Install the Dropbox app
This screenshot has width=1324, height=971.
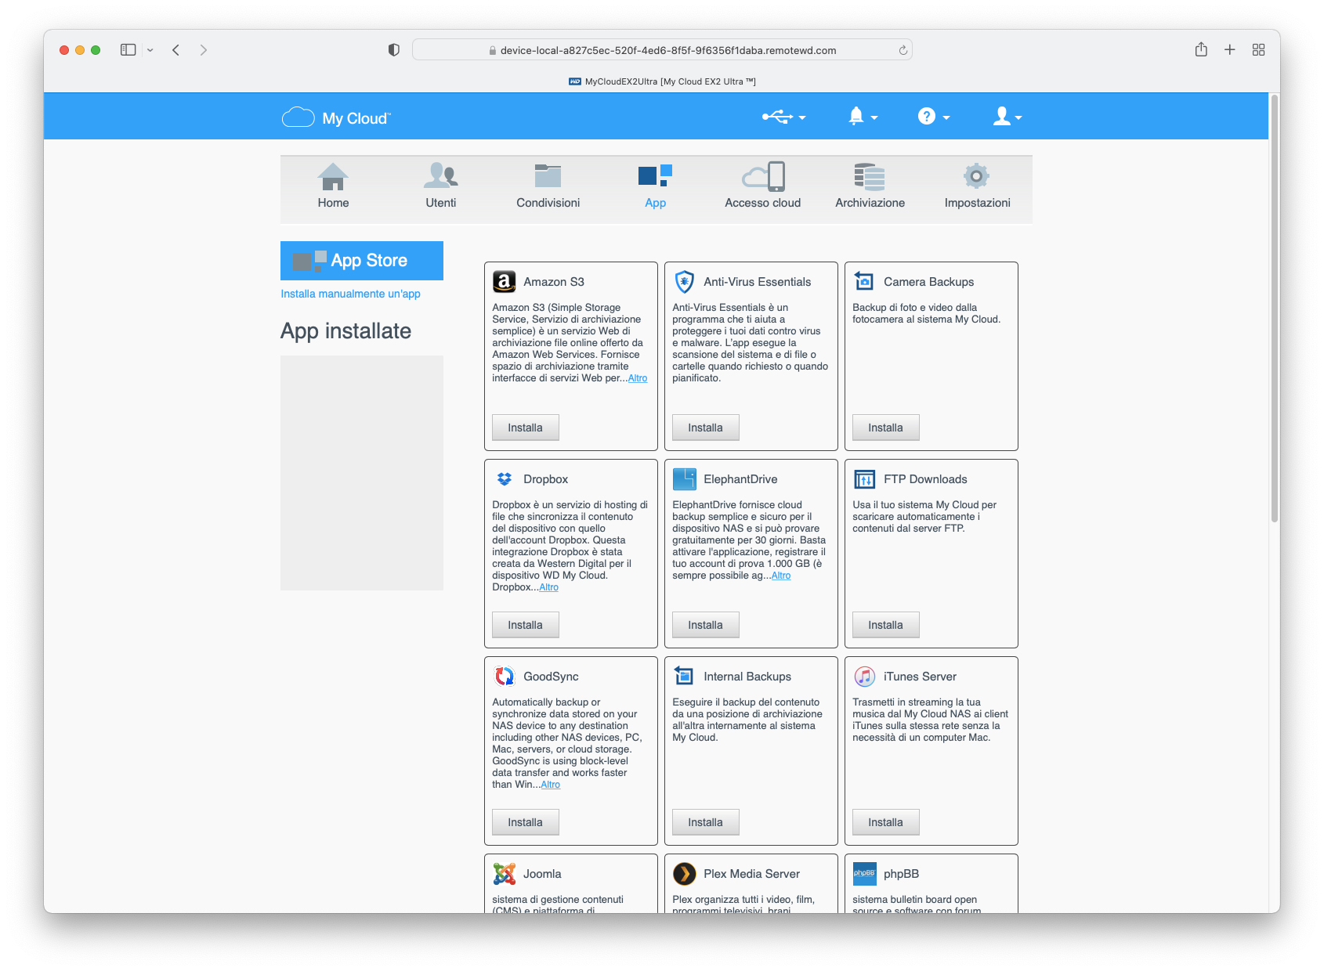click(x=525, y=625)
